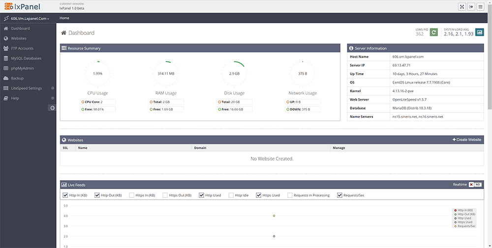Viewport: 492px width, 248px height.
Task: Click the Manage column header
Action: click(x=339, y=148)
